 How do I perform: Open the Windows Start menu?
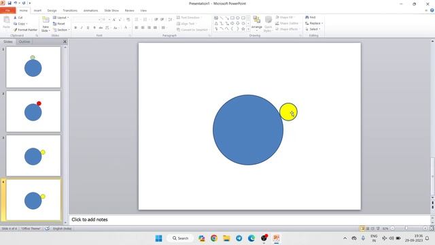tap(158, 238)
